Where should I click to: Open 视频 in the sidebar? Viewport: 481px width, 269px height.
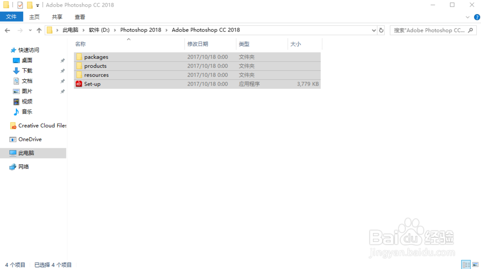coord(27,101)
